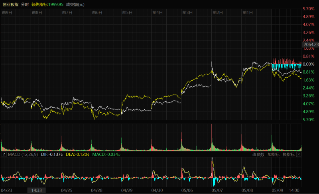The height and width of the screenshot is (194, 319).
Task: Open 换指标 to switch indicator
Action: [x=288, y=154]
